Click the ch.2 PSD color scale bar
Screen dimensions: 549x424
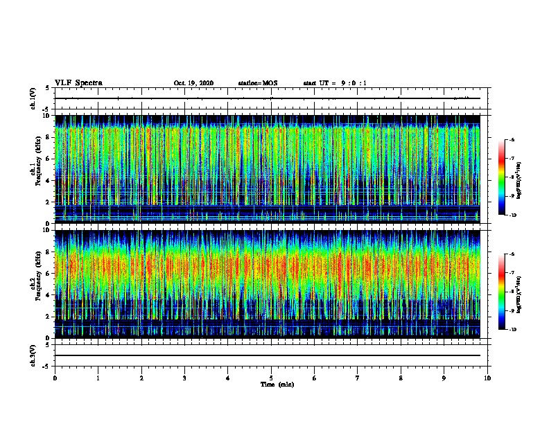pos(501,292)
